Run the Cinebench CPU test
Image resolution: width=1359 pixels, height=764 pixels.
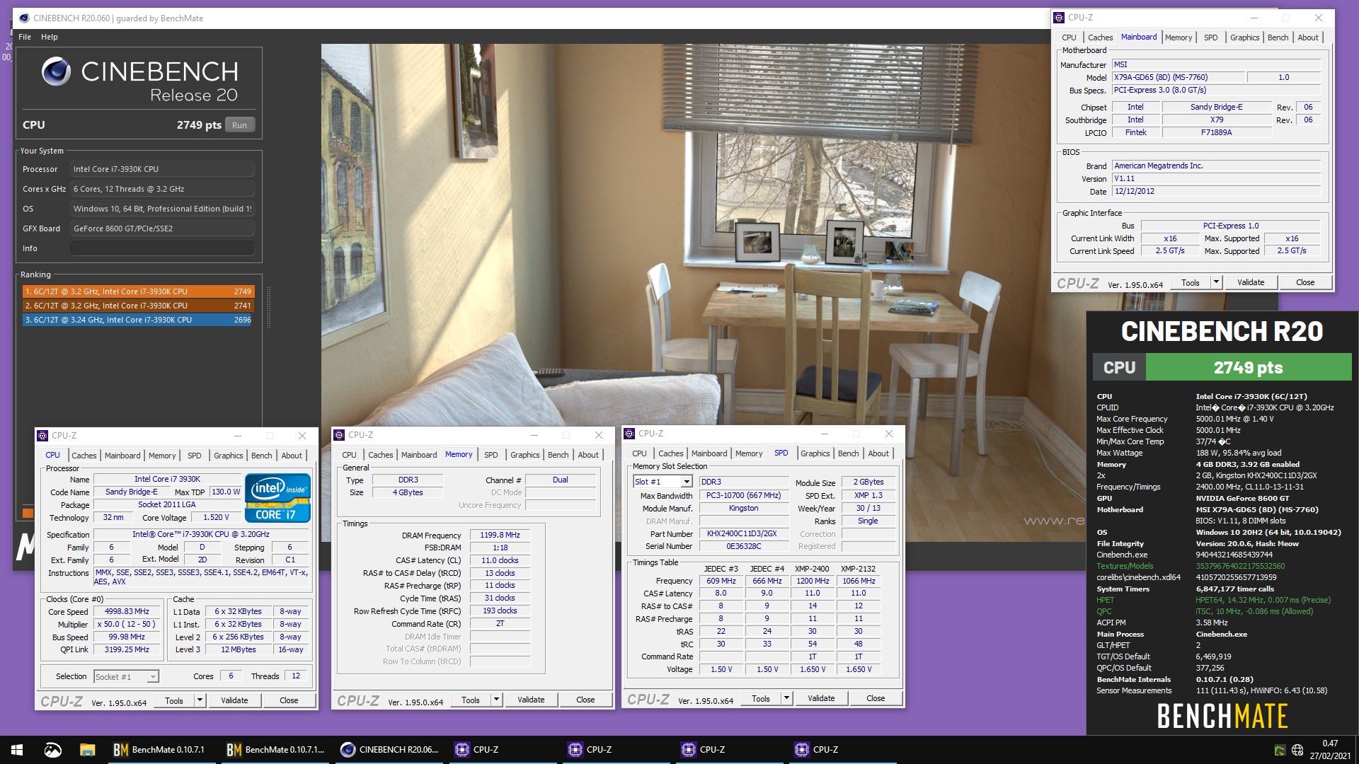click(x=239, y=125)
